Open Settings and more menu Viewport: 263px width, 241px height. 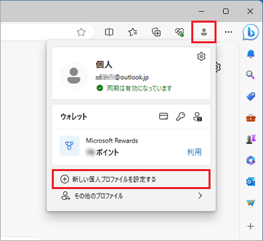[228, 32]
